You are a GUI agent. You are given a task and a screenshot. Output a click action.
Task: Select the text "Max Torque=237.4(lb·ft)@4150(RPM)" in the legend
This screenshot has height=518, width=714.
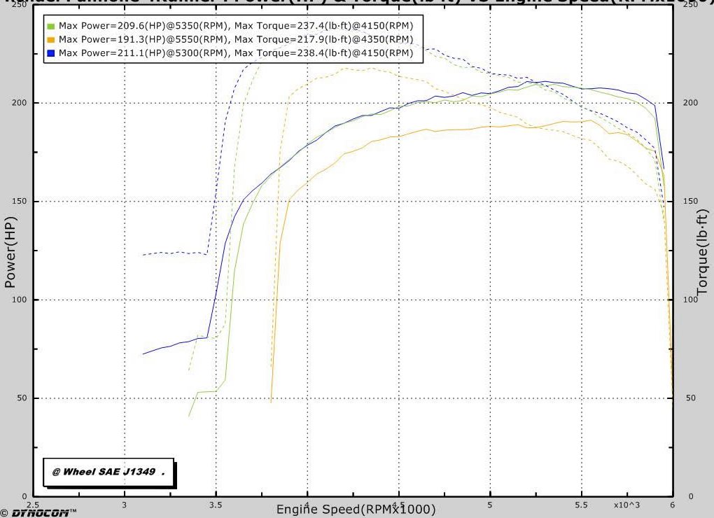[x=324, y=26]
